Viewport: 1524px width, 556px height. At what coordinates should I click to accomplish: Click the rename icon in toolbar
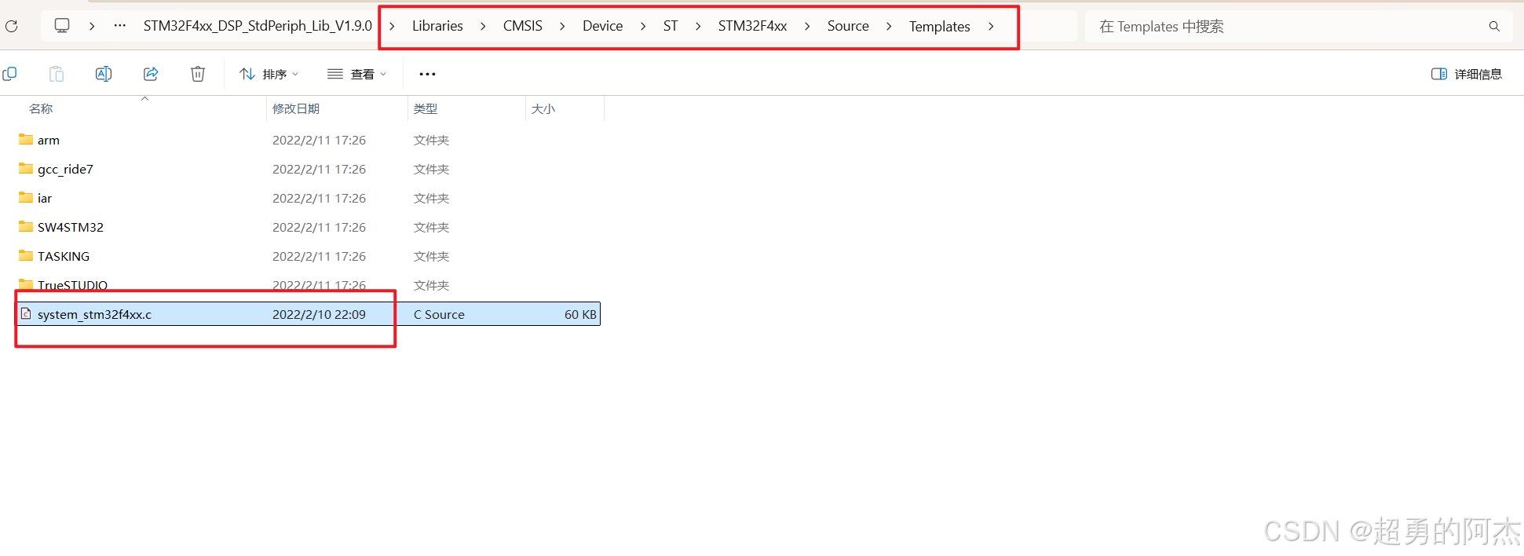click(103, 74)
